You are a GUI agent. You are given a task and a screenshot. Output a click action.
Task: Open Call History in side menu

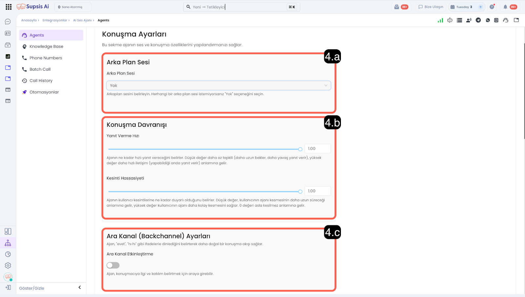41,81
